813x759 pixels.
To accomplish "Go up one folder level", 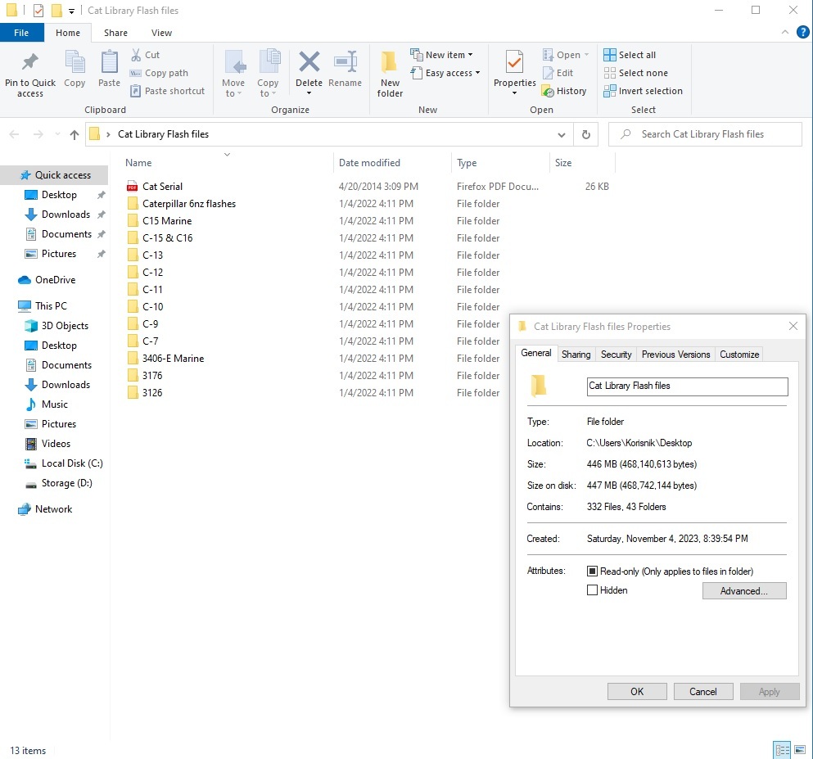I will tap(75, 135).
